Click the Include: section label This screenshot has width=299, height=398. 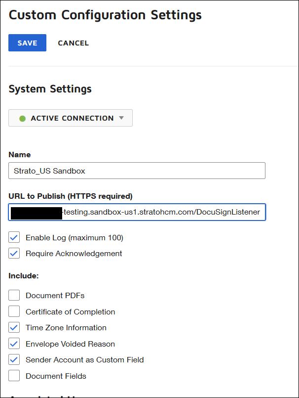tap(24, 275)
